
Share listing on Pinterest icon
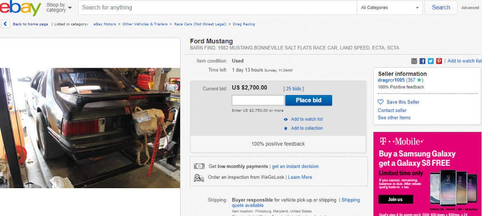coord(439,61)
